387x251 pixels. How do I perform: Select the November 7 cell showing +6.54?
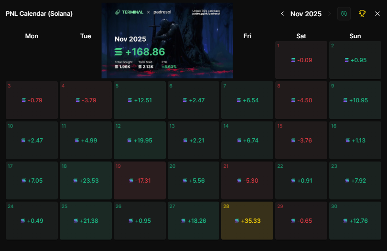247,100
